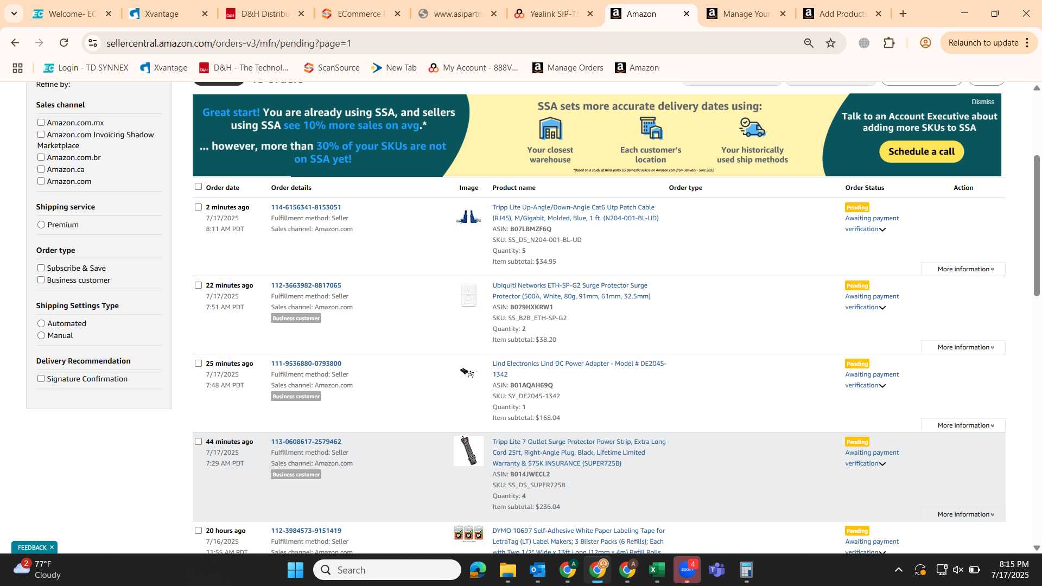Open order 113-0608617-2579462
This screenshot has width=1042, height=586.
click(306, 442)
